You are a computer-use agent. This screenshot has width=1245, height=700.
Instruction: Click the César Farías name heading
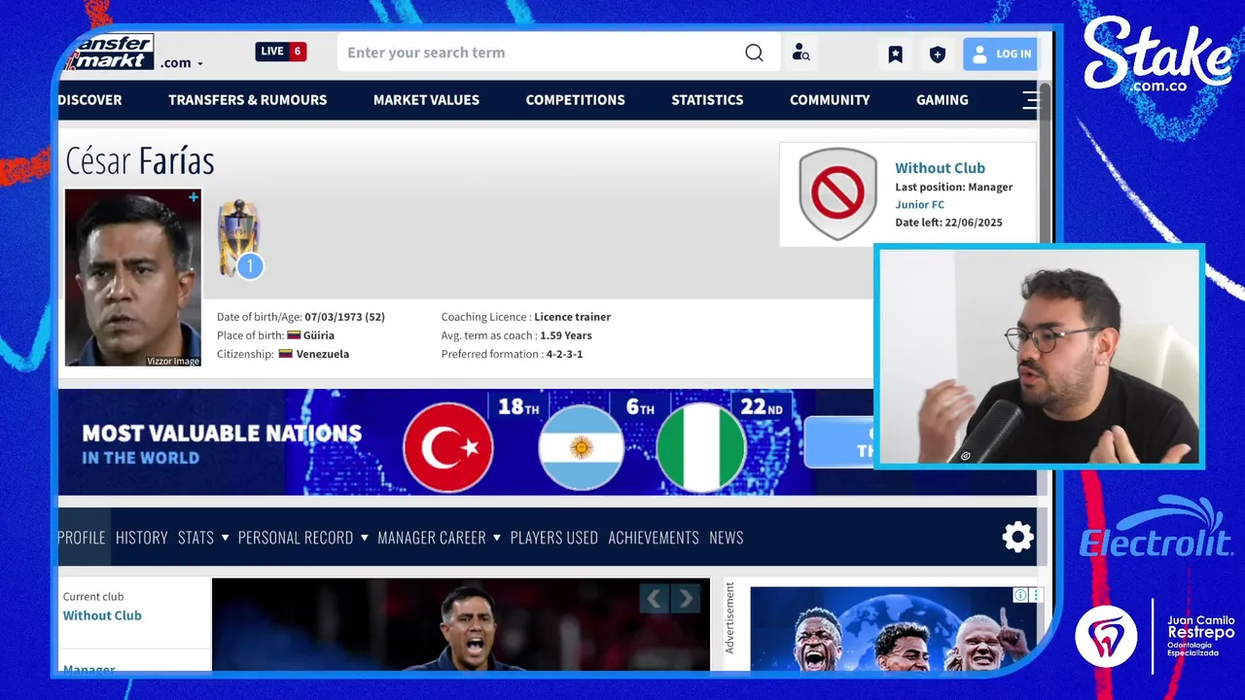[139, 160]
